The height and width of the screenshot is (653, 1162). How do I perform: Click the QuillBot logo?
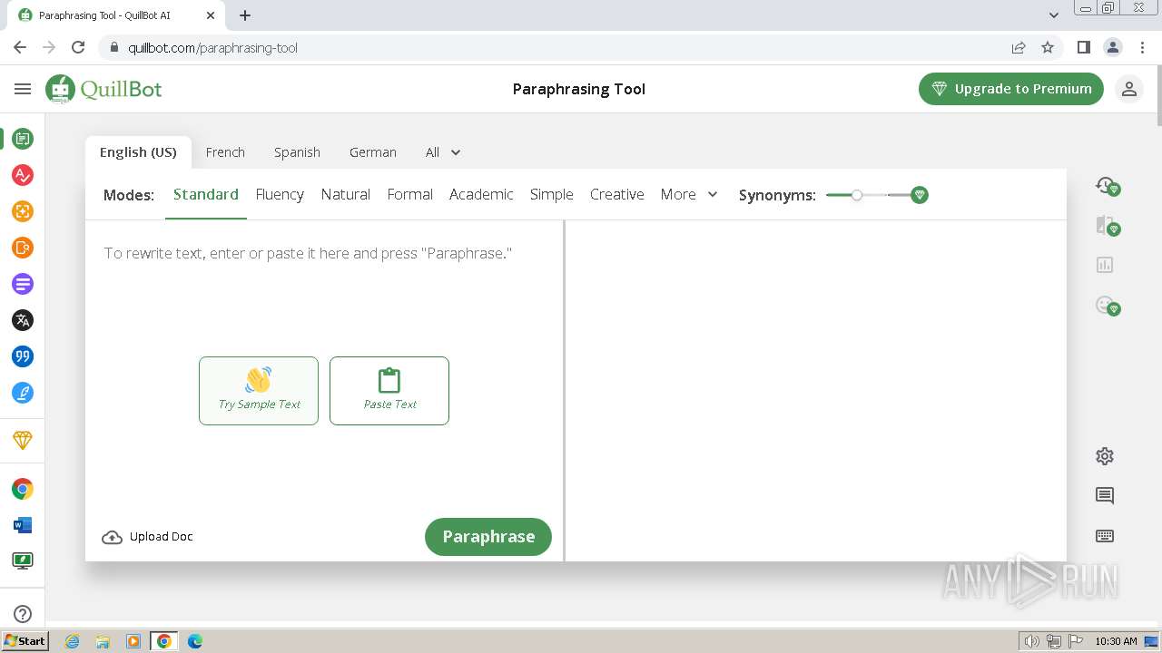103,89
